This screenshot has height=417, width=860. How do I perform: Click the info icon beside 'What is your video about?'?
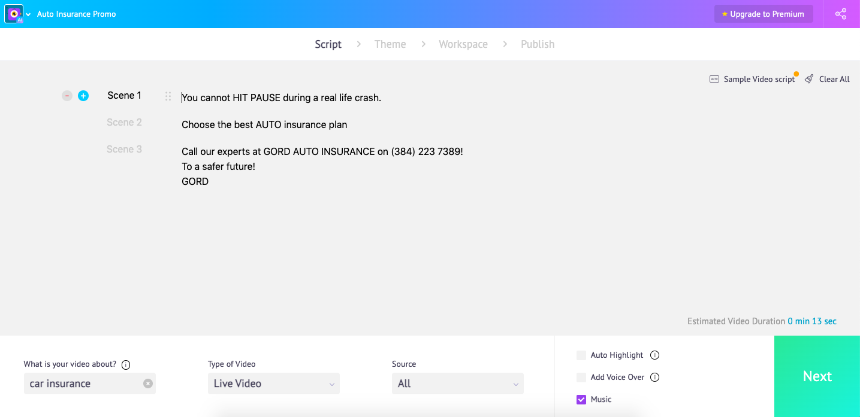coord(125,364)
